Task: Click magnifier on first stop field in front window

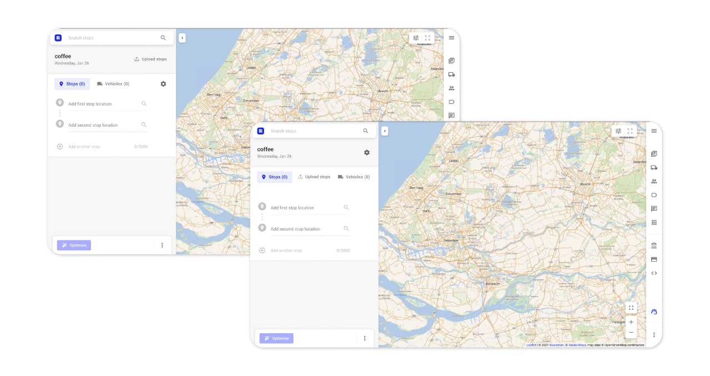Action: pos(346,208)
